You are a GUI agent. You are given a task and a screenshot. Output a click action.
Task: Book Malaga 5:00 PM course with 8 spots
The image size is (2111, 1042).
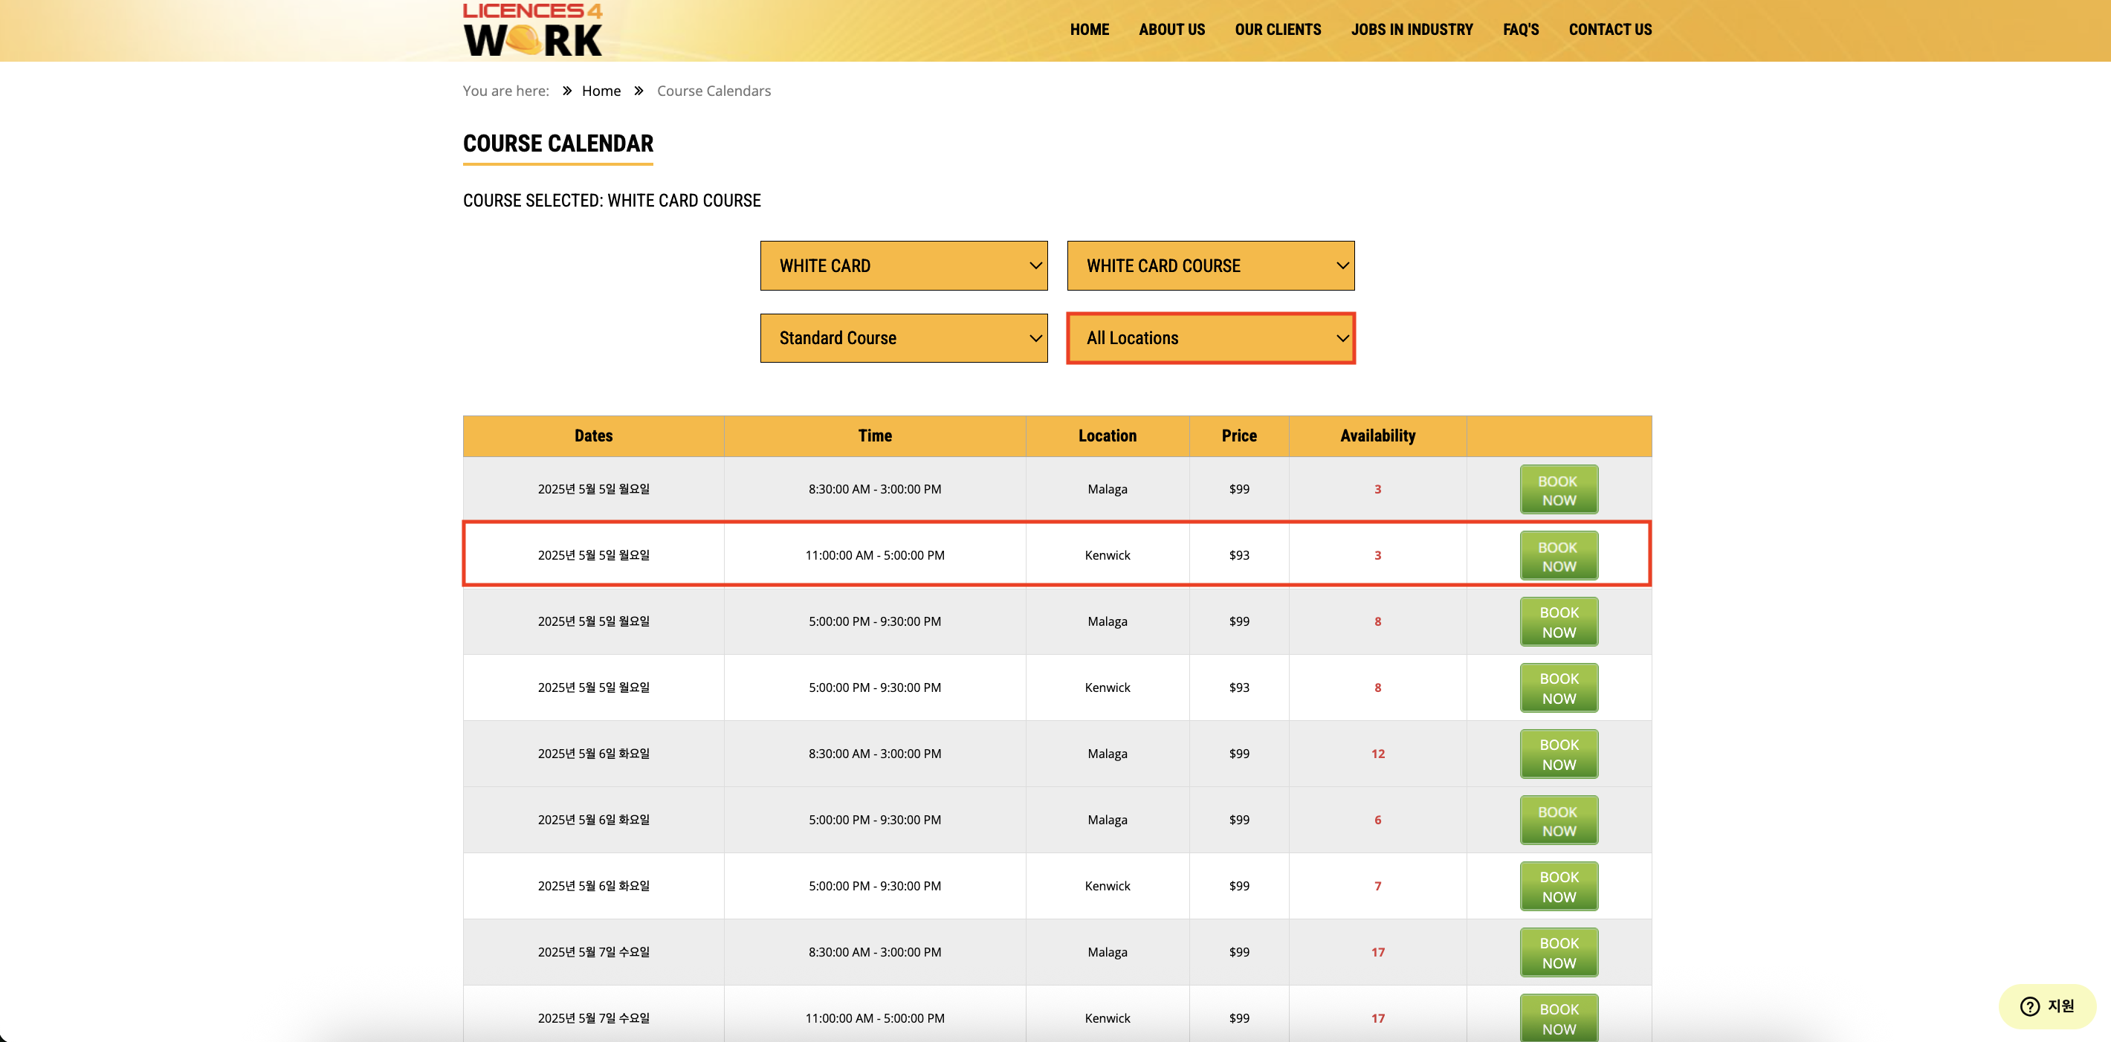click(x=1558, y=622)
